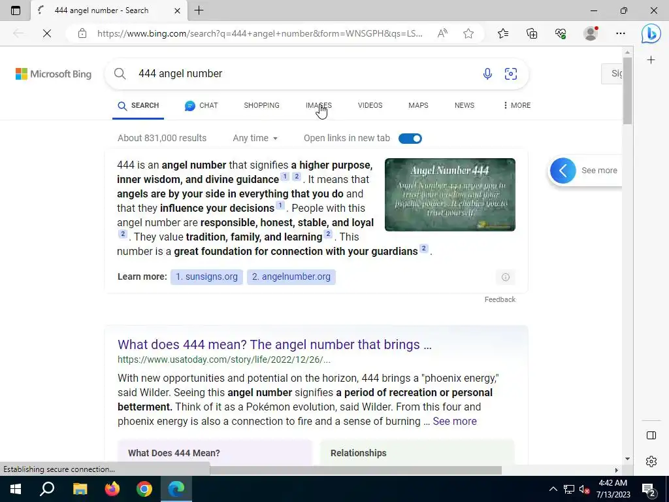The image size is (669, 502).
Task: Toggle Open links in new tab switch
Action: click(410, 139)
